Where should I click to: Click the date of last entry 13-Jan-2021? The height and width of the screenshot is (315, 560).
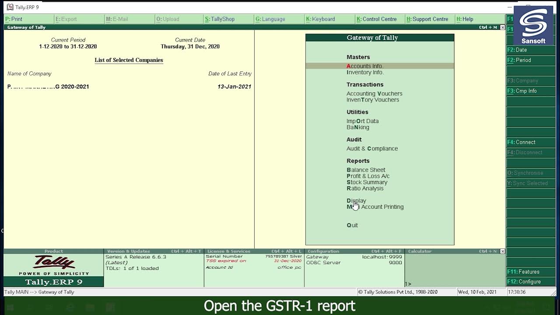pyautogui.click(x=234, y=87)
